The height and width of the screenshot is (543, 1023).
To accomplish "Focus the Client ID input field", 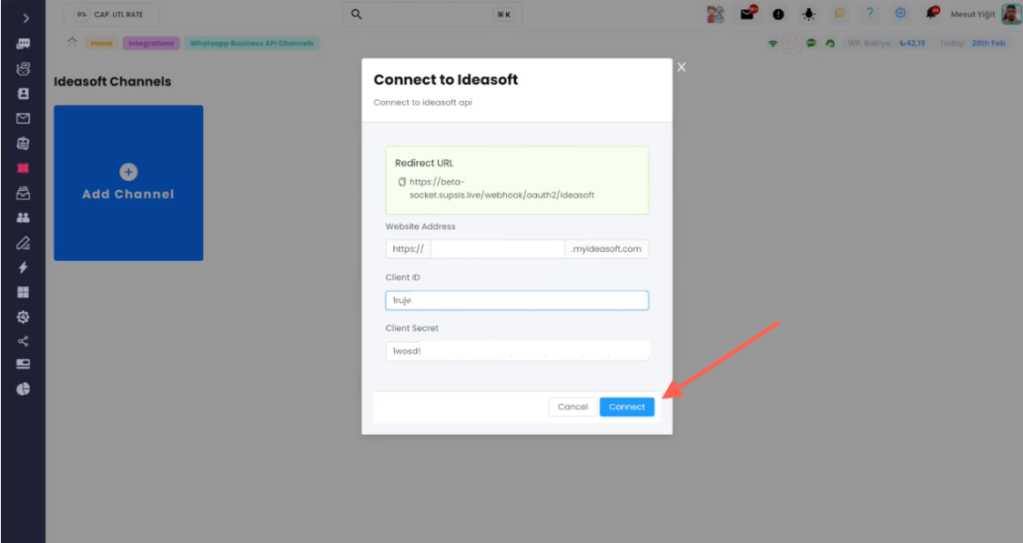I will click(x=517, y=300).
